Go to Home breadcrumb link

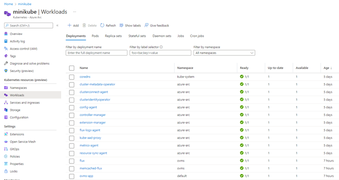9,4
